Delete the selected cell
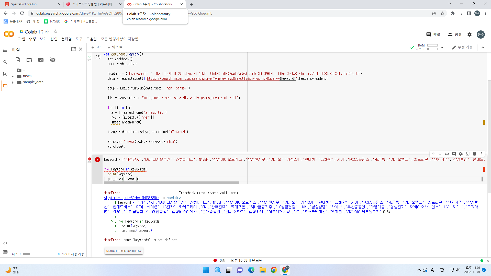Viewport: 491px width, 276px height. 474,154
